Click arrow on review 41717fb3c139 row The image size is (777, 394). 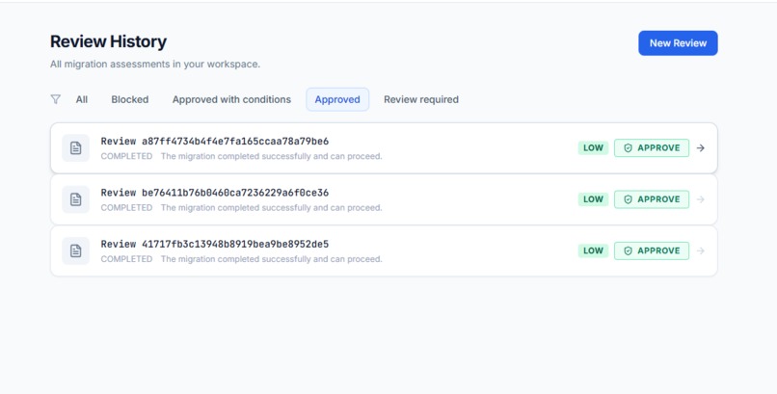click(x=701, y=251)
